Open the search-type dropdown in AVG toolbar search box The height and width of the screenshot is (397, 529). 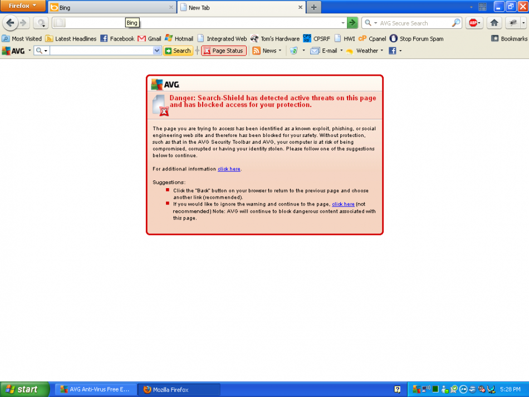pyautogui.click(x=42, y=51)
